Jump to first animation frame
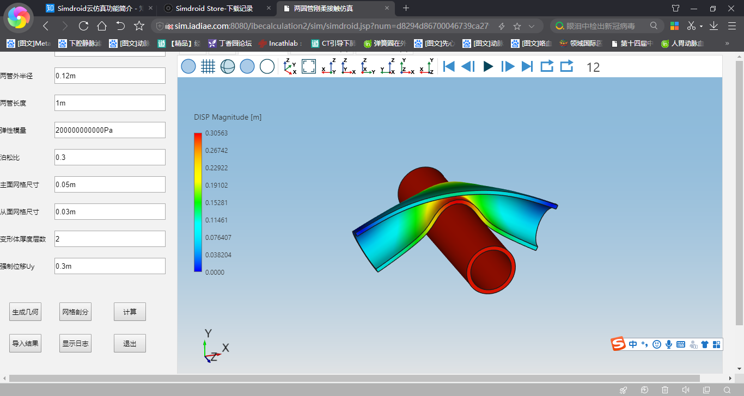744x396 pixels. point(449,66)
